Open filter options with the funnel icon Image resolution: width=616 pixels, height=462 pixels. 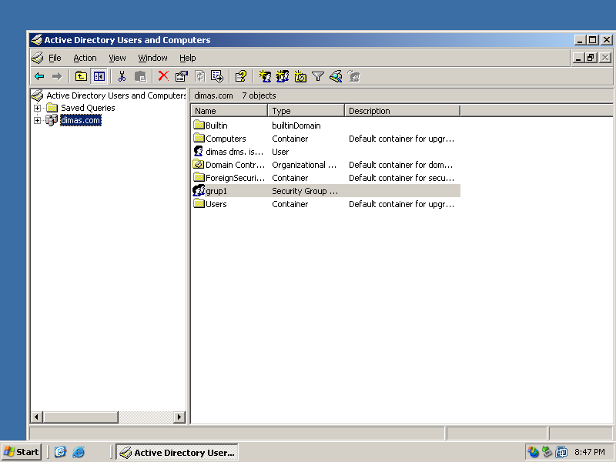click(x=318, y=76)
